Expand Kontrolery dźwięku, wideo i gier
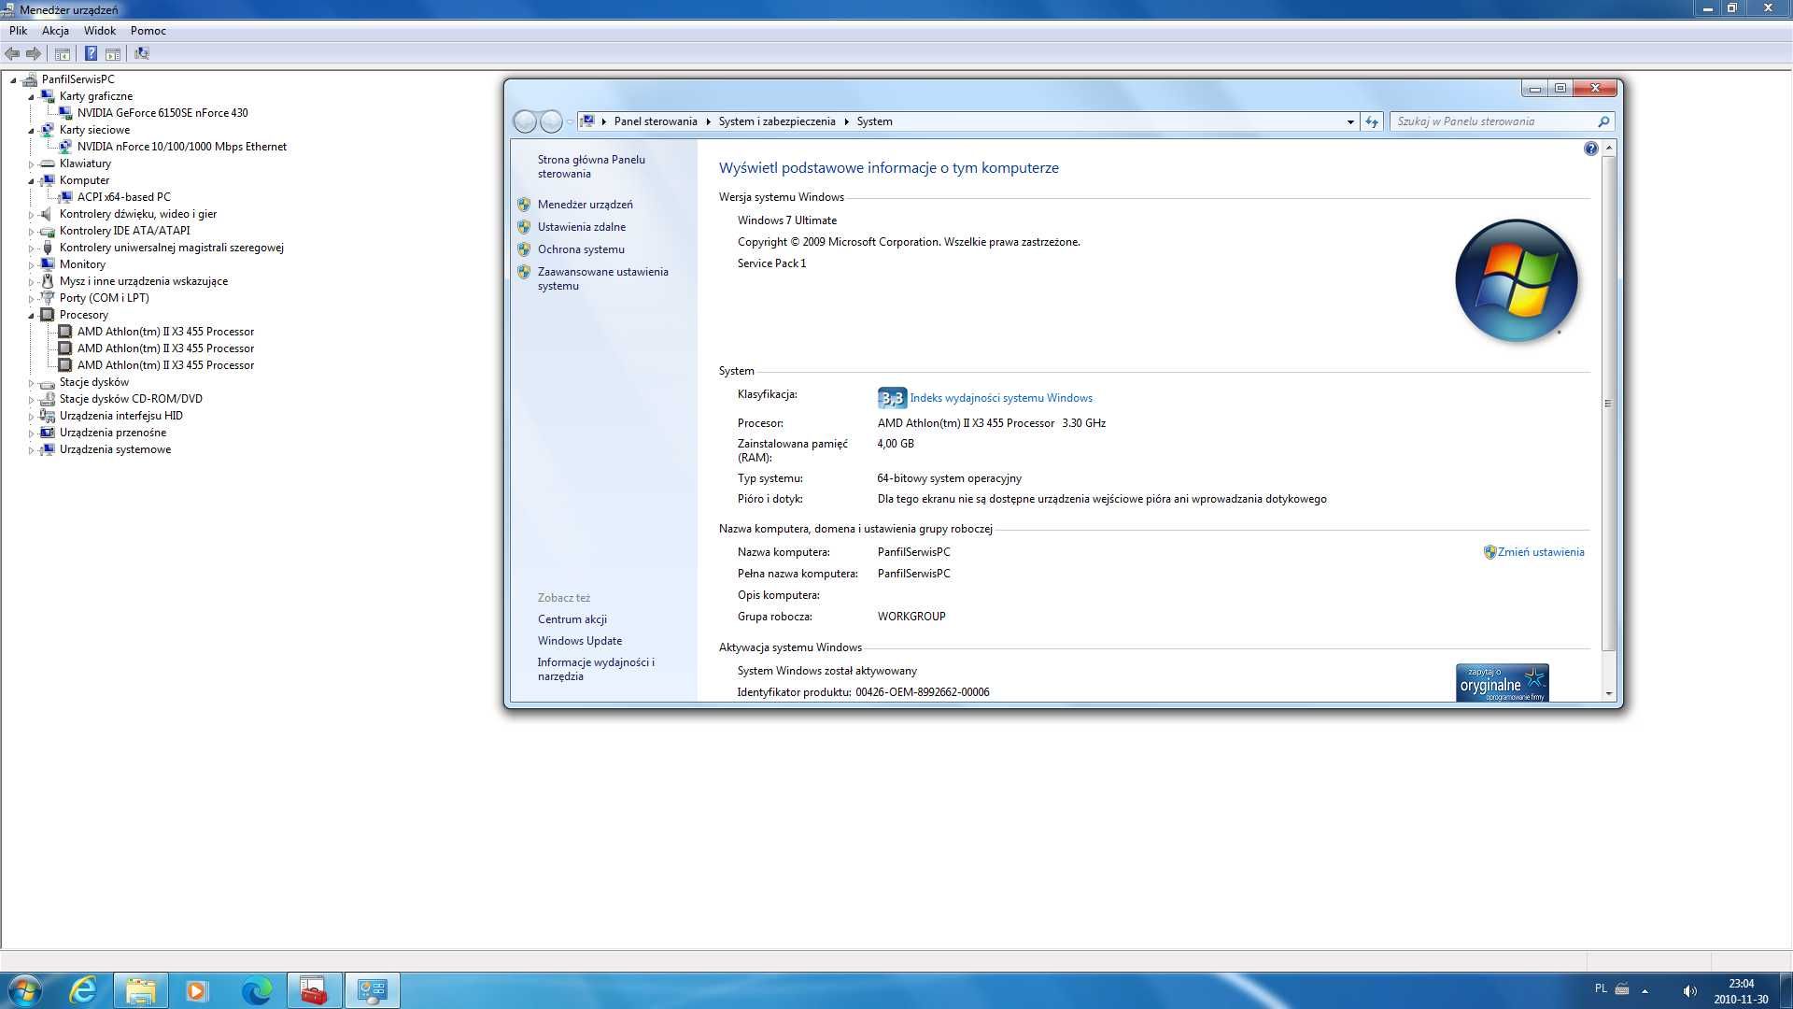 coord(31,214)
